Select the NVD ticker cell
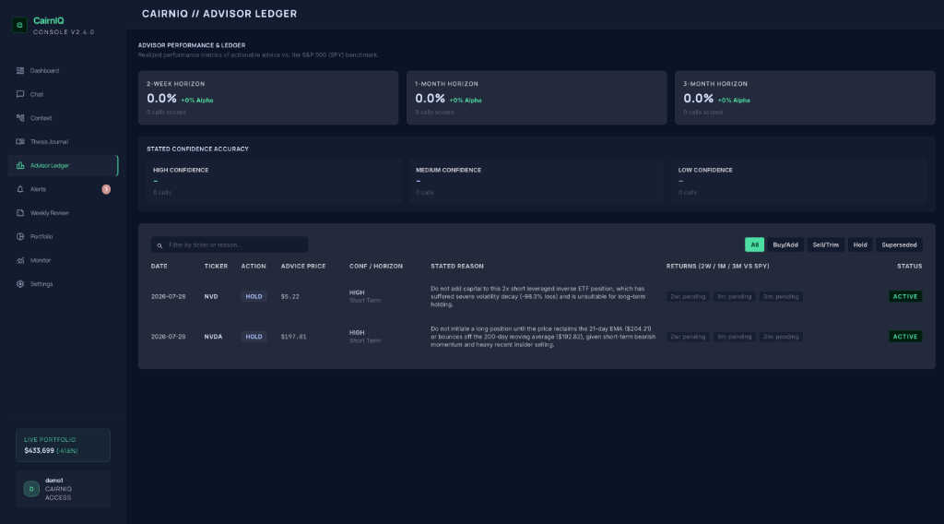944x524 pixels. (211, 296)
